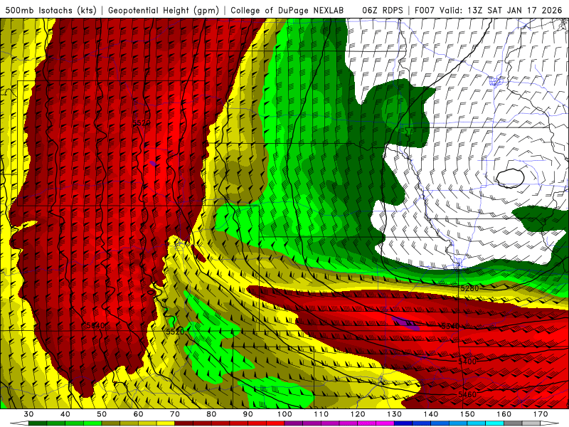Click the large purple wind maximum near the 5340 label
569x427 pixels.
(405, 322)
